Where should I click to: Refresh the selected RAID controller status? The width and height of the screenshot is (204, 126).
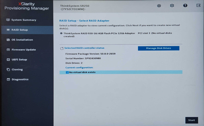62,48
